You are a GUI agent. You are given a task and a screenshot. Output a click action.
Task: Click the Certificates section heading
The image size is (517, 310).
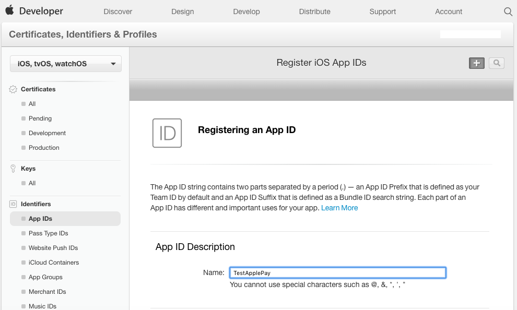tap(38, 89)
